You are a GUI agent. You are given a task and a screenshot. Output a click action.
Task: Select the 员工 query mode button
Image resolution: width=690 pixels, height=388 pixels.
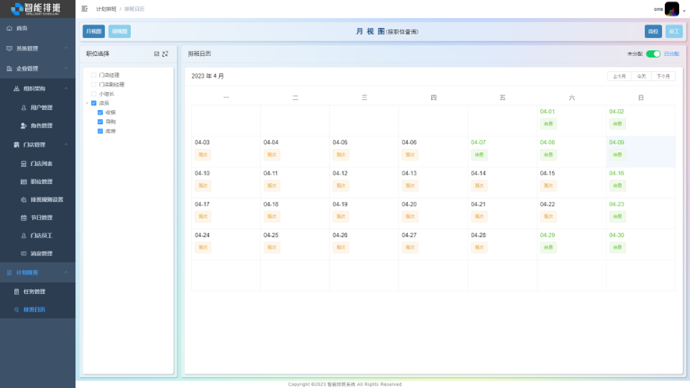point(674,31)
